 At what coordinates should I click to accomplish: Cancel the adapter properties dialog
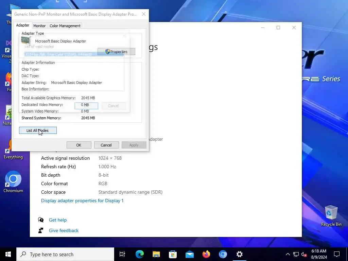point(106,145)
